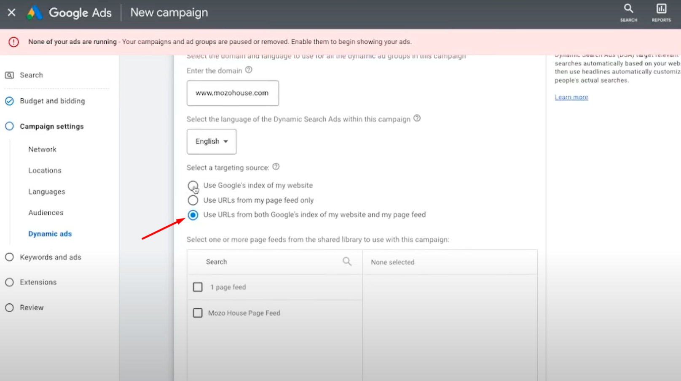Viewport: 681px width, 381px height.
Task: Click Search label in left sidebar
Action: (31, 75)
